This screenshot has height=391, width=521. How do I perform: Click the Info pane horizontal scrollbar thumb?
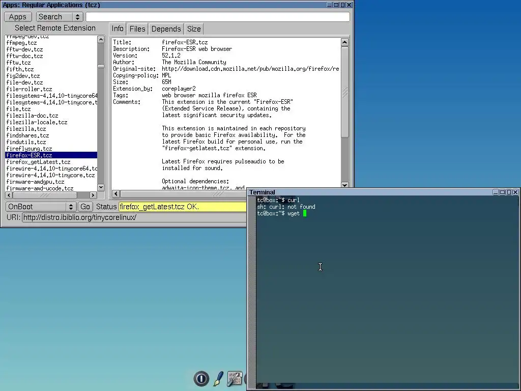click(x=183, y=194)
